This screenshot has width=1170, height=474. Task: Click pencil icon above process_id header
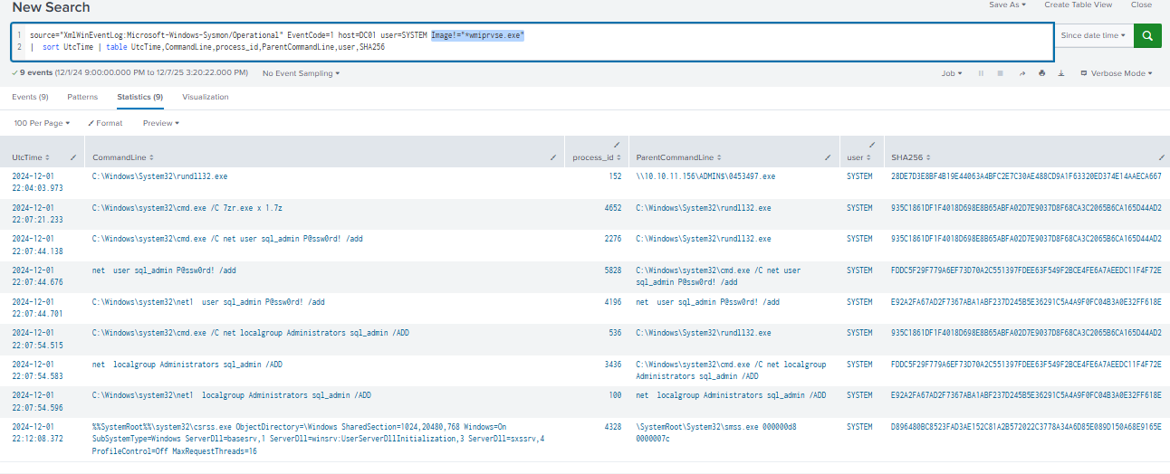point(617,145)
